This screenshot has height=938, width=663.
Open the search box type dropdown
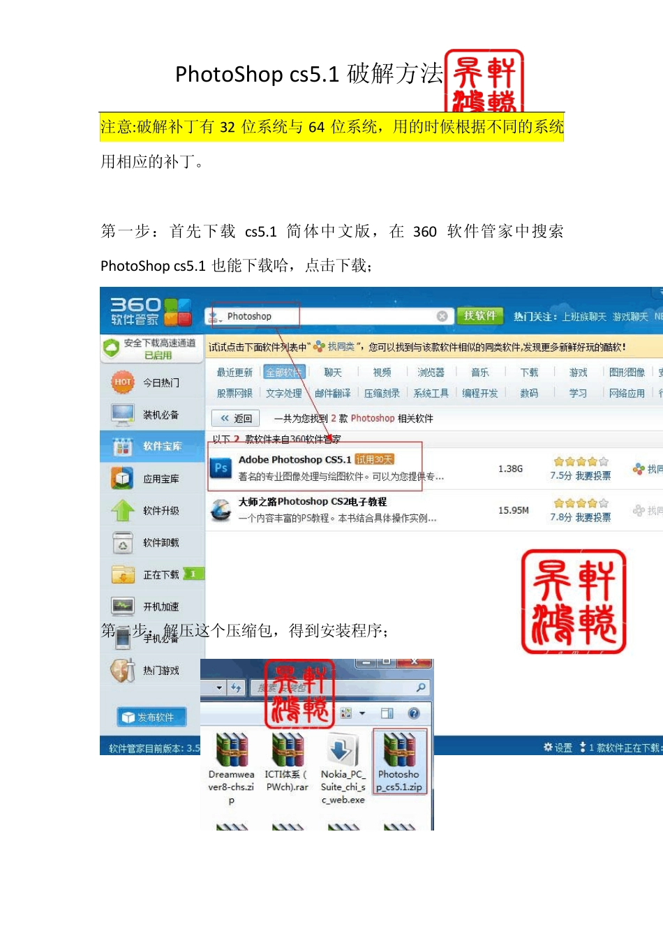(x=214, y=317)
